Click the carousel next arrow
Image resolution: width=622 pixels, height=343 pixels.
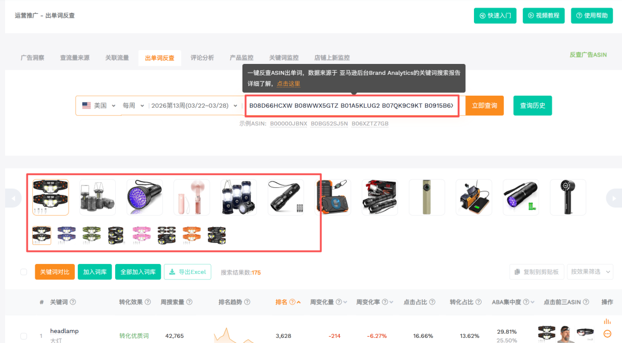[614, 198]
